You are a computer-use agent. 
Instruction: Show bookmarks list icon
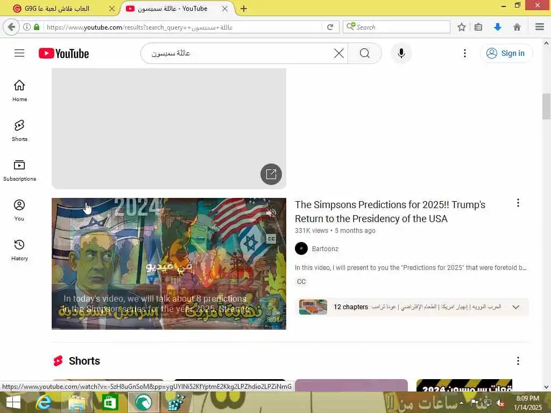pos(478,27)
